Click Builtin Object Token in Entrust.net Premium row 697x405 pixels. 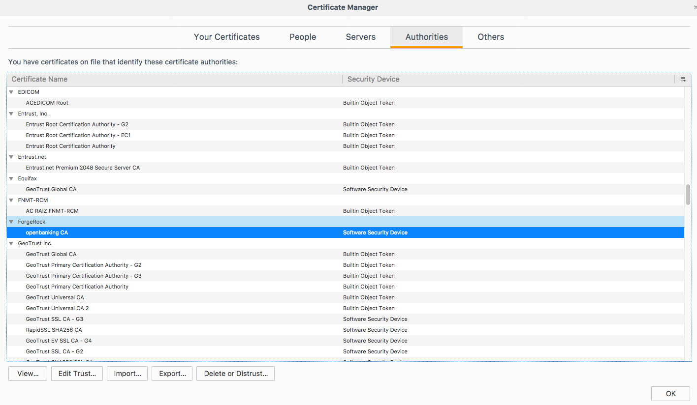369,168
